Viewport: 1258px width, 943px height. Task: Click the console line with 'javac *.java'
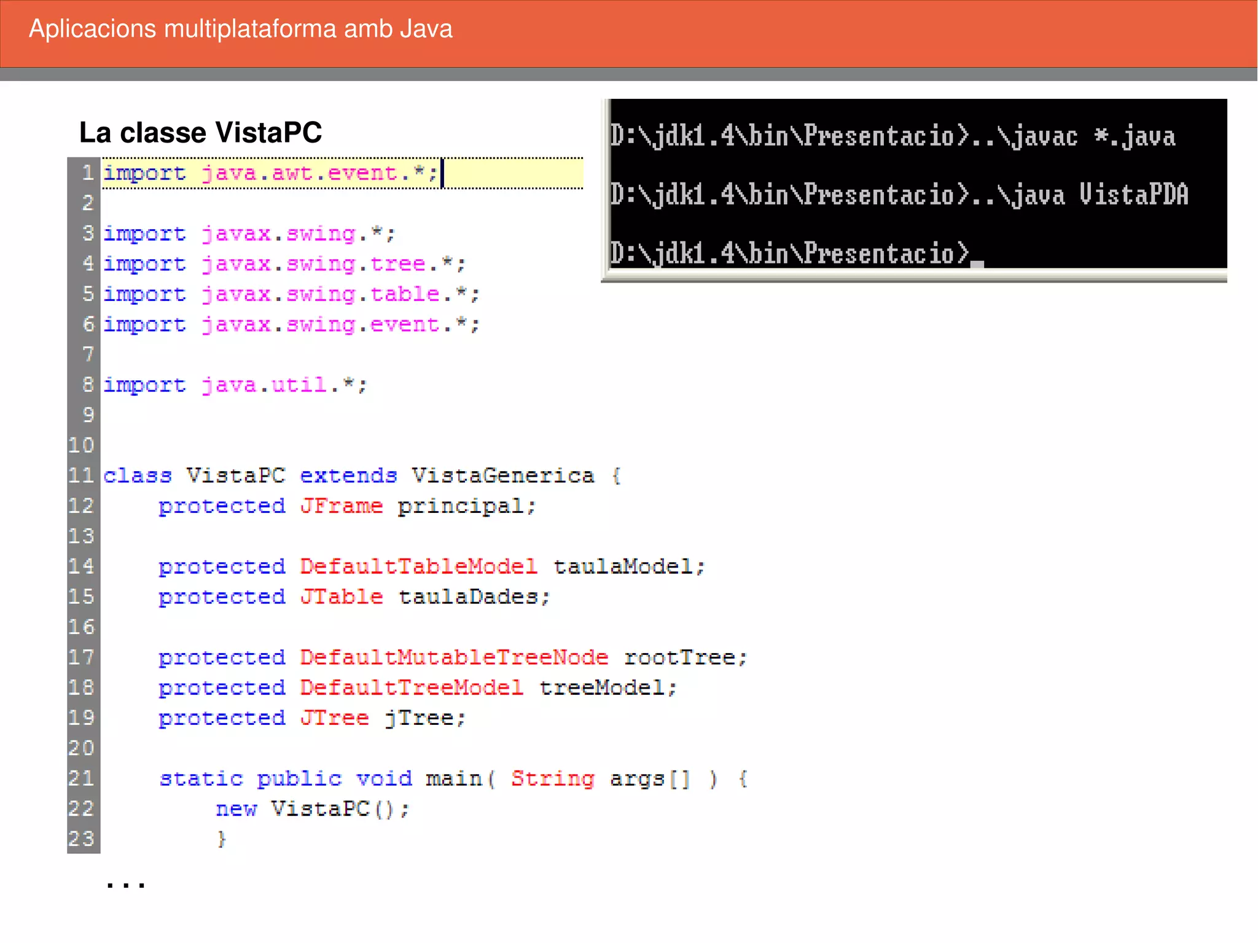tap(893, 136)
